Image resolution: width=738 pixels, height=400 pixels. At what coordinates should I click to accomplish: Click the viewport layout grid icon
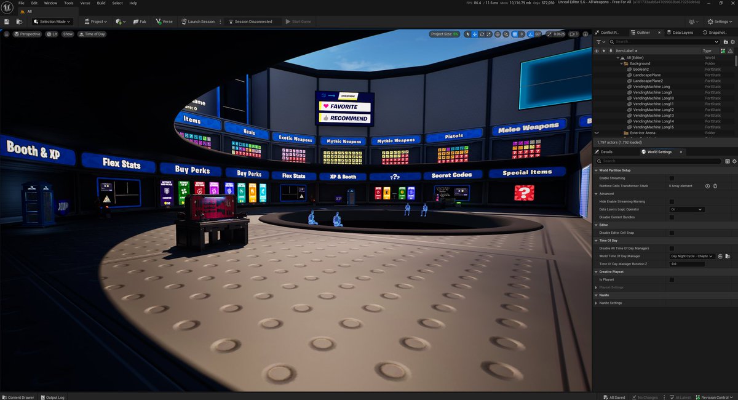click(585, 34)
